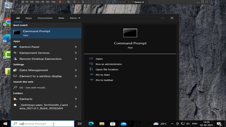Click the large Command Prompt preview icon
Viewport: 226px width, 127px height.
130,33
